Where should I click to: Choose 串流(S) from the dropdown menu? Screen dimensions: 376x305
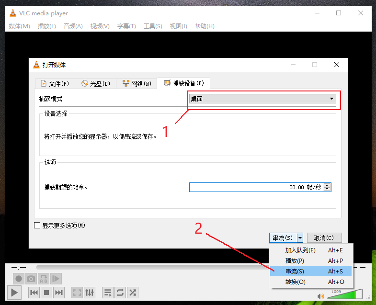click(x=311, y=271)
